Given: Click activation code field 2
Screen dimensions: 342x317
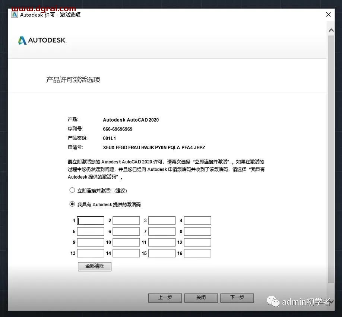Looking at the screenshot, I should [126, 220].
